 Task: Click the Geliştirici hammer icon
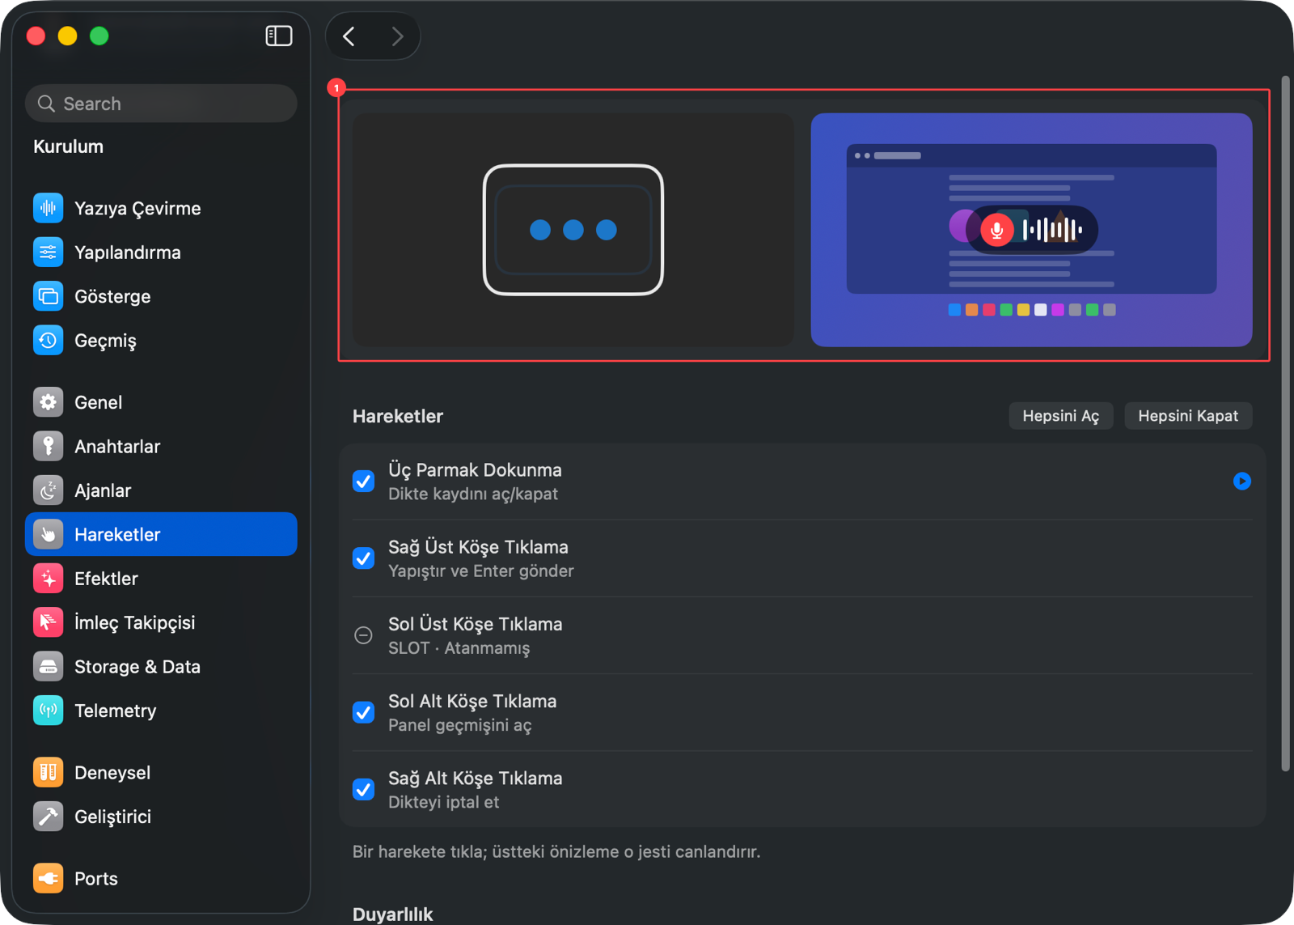[x=48, y=817]
